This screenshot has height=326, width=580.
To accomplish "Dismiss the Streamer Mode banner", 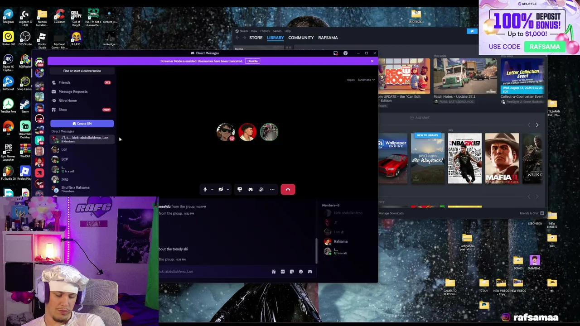I will click(372, 61).
